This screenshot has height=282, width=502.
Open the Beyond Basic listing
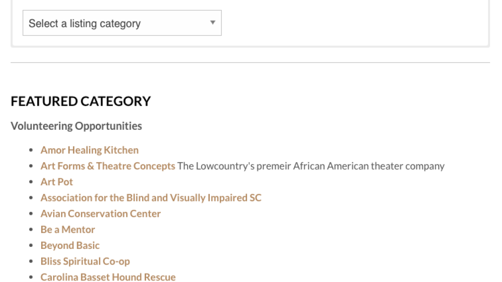[70, 245]
